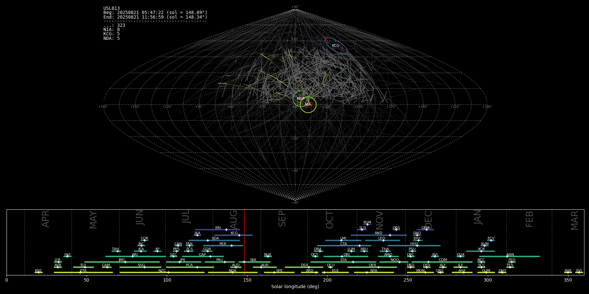Click the KUM shower label in timeline
This screenshot has width=589, height=294.
tap(367, 222)
